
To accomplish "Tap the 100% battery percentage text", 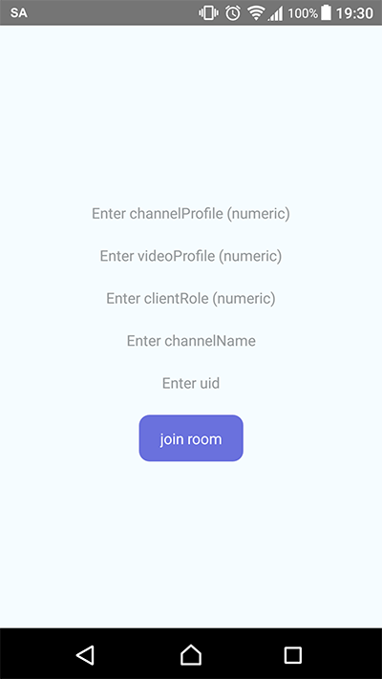I will (303, 13).
